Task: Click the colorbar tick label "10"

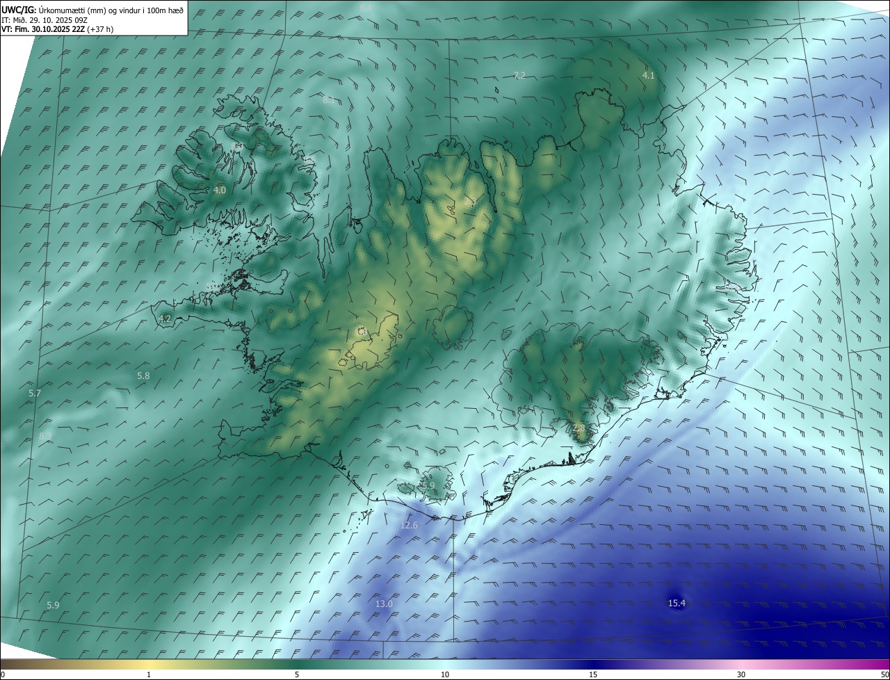Action: (x=445, y=674)
